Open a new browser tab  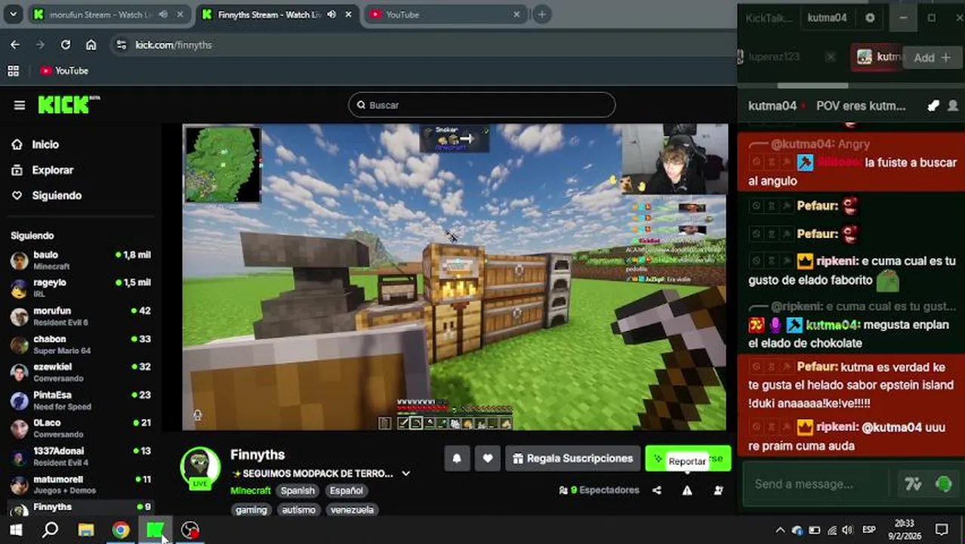pos(541,14)
